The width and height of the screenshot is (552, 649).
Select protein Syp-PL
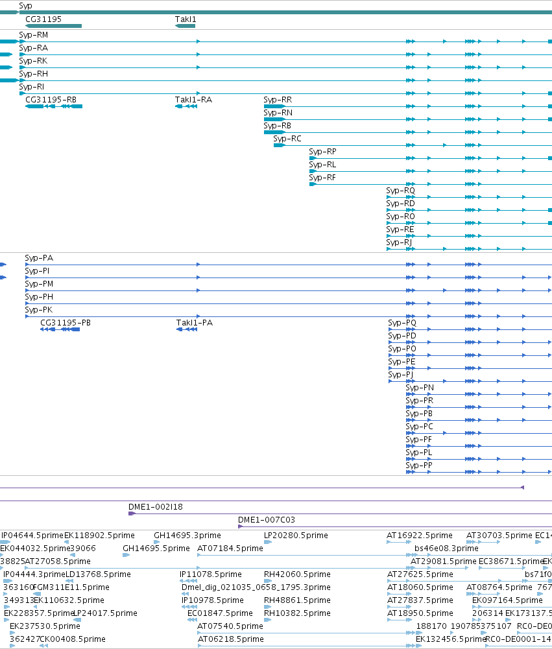click(x=419, y=453)
